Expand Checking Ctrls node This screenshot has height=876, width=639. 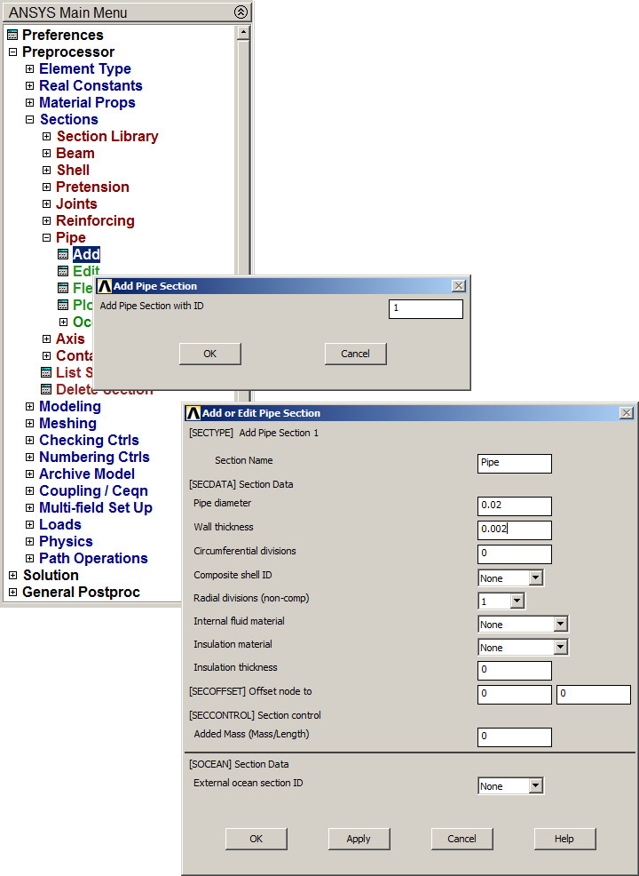coord(29,440)
